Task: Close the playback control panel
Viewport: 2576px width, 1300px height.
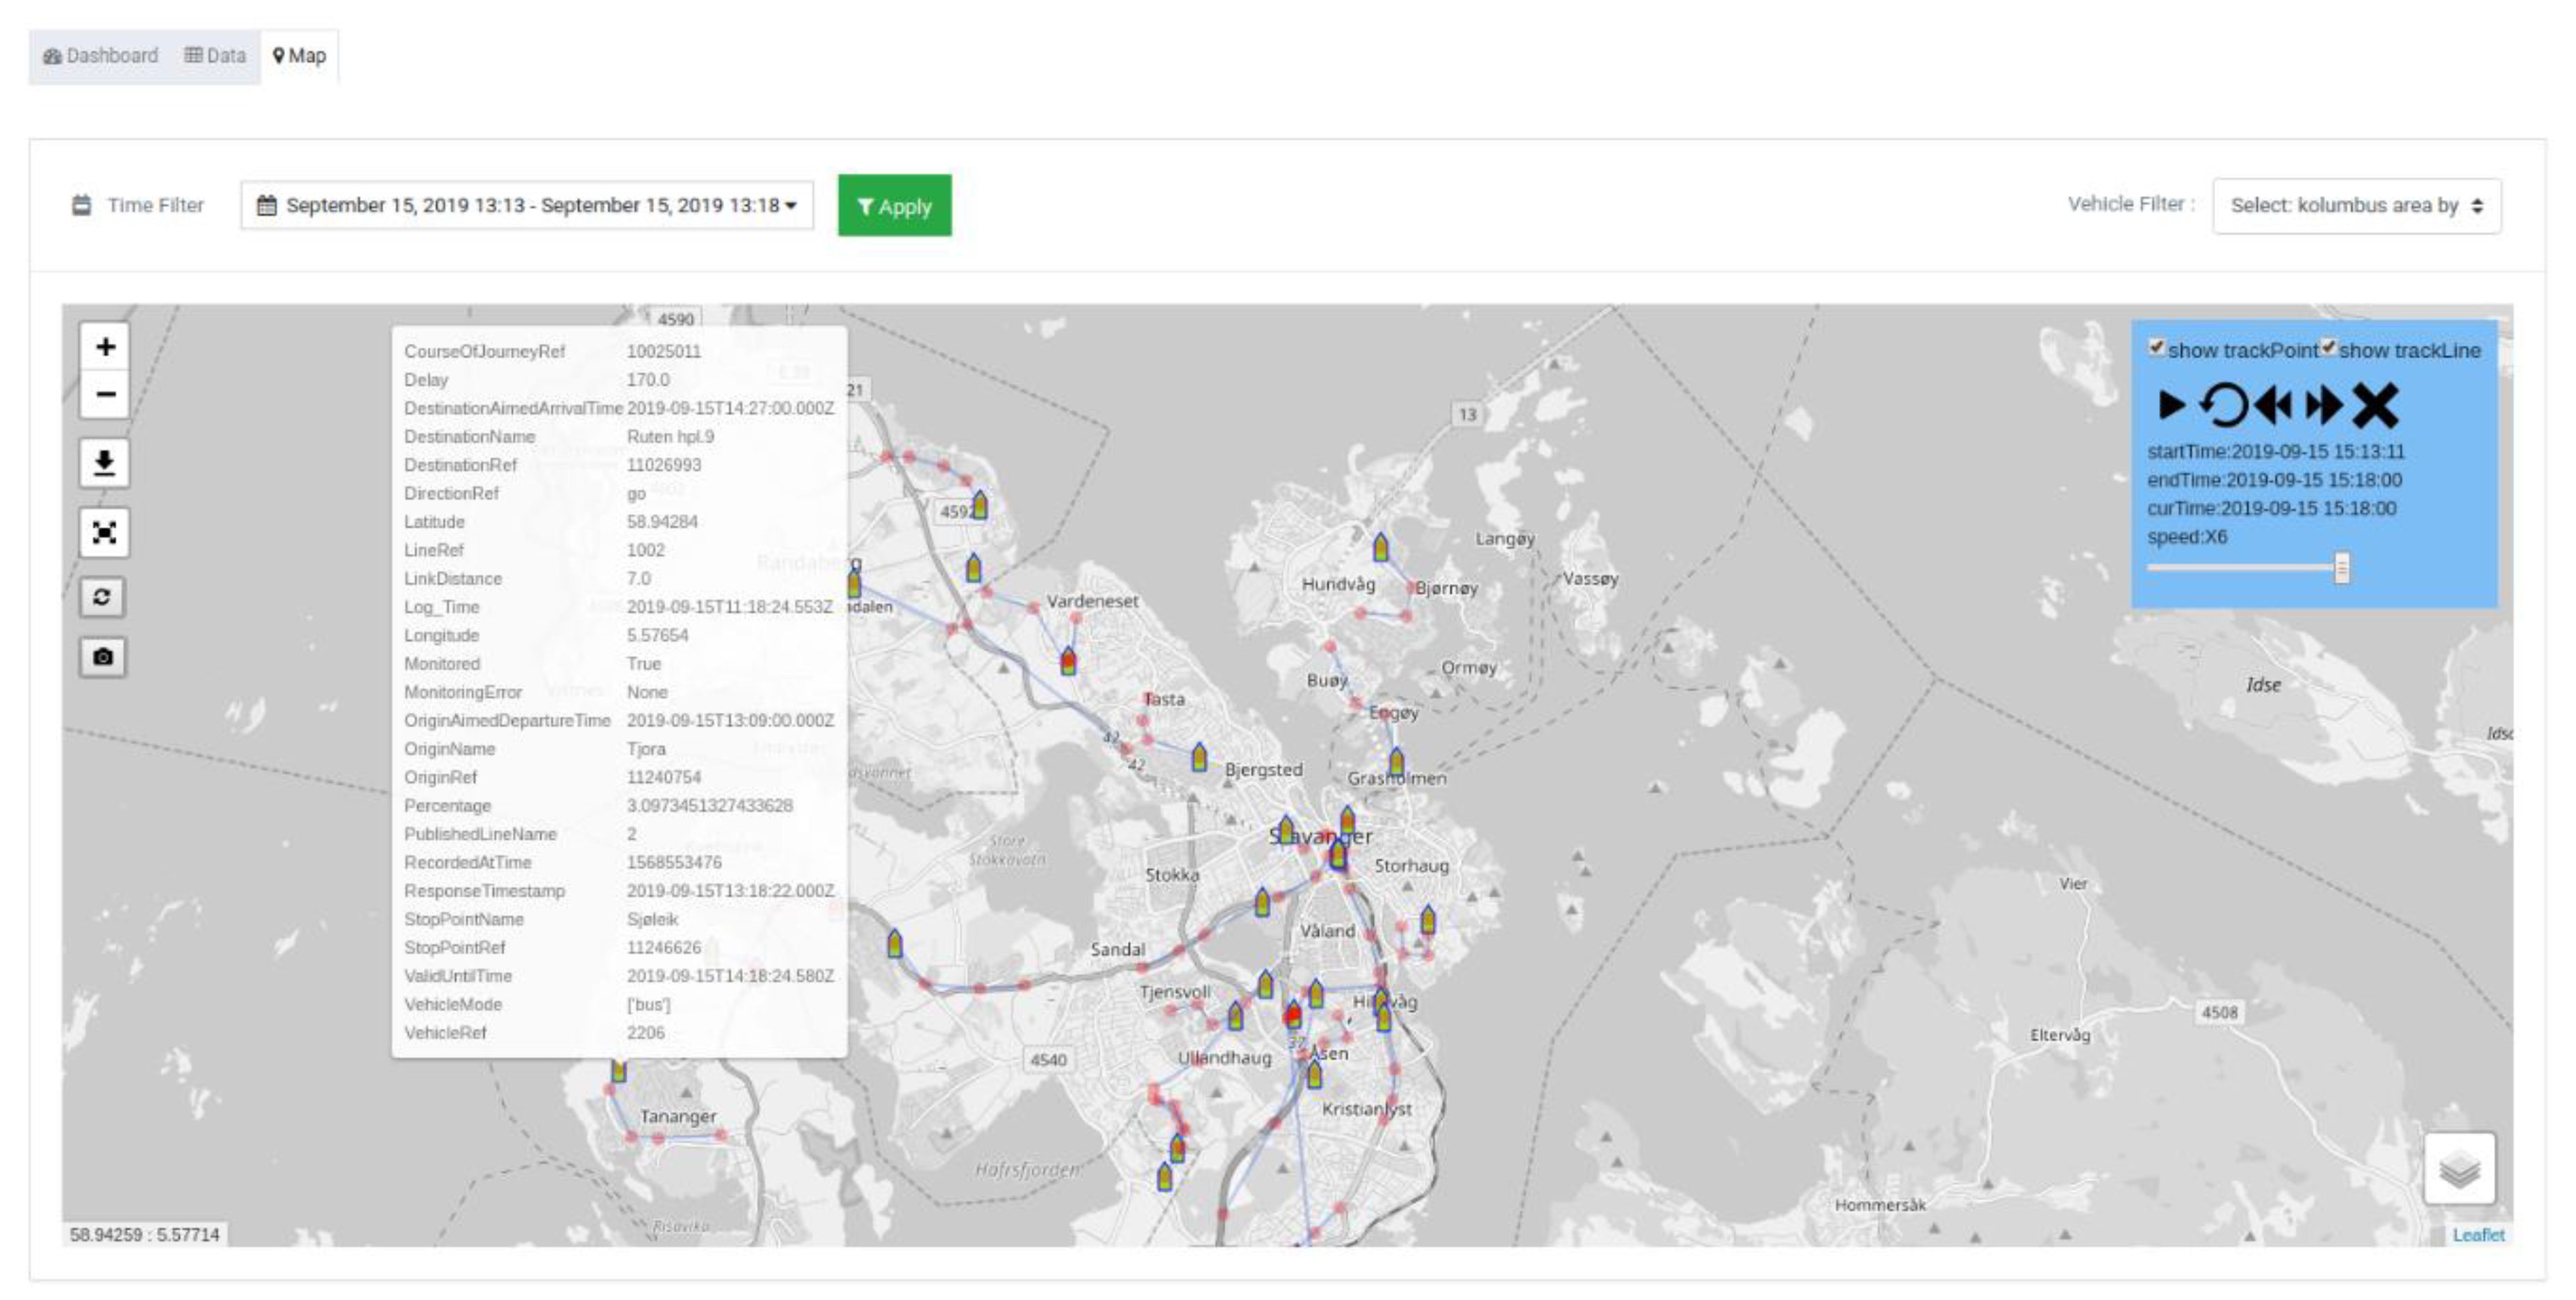Action: [x=2375, y=405]
